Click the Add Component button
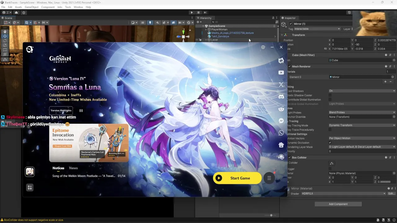 (x=338, y=204)
